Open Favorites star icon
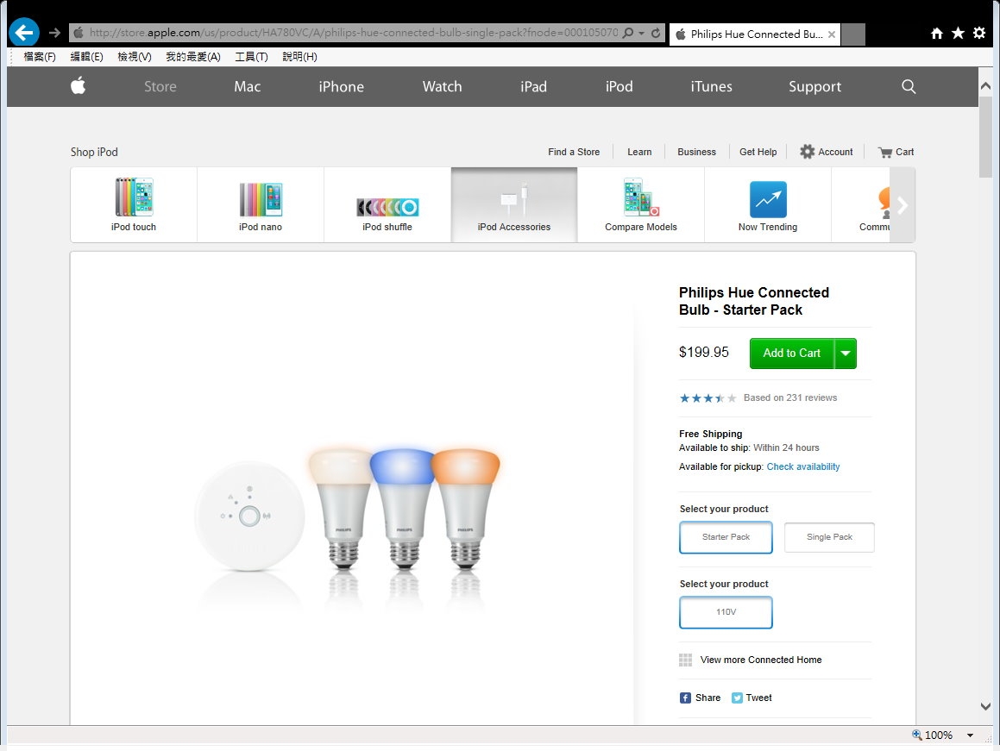1000x751 pixels. (958, 33)
